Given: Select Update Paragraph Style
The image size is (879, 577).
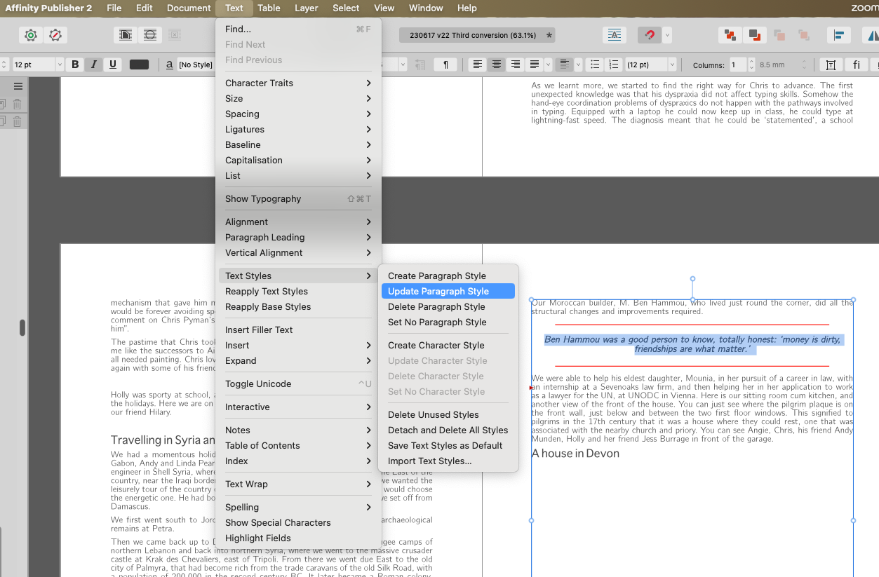Looking at the screenshot, I should [x=438, y=291].
